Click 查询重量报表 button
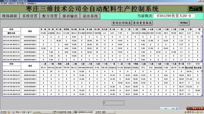Image resolution: width=204 pixels, height=114 pixels. (x=142, y=23)
